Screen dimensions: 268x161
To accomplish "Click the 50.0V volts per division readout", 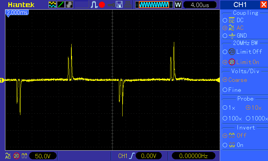I will coord(43,156).
